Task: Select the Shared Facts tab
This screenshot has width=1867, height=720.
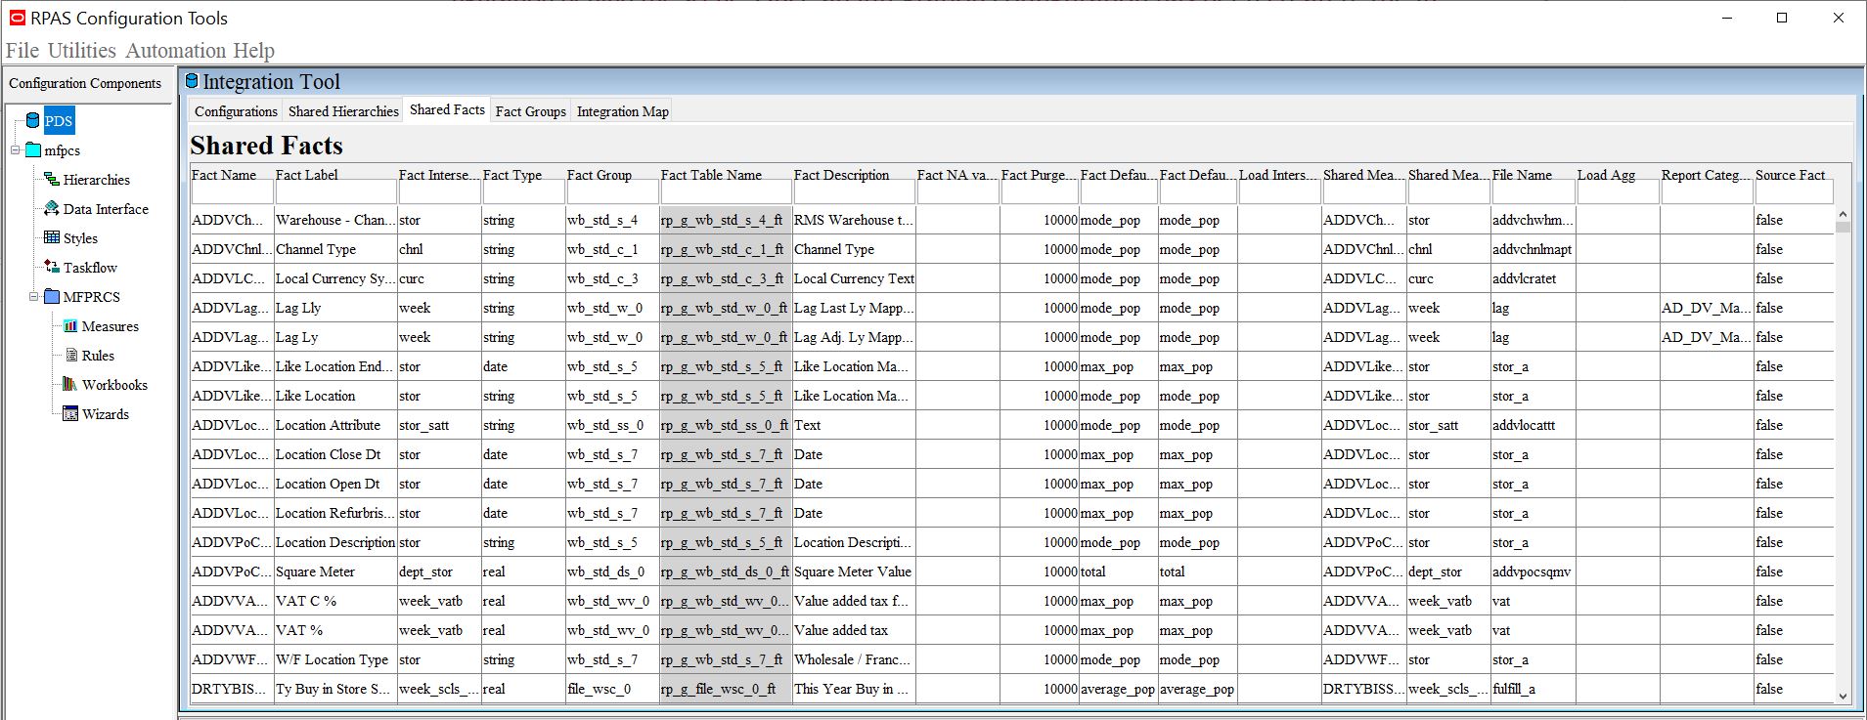Action: [x=447, y=109]
